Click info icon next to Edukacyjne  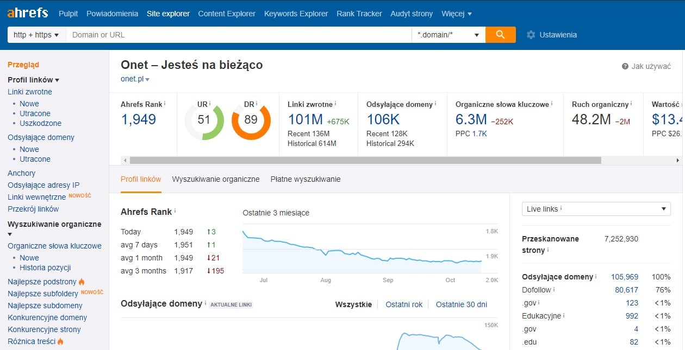tap(564, 316)
